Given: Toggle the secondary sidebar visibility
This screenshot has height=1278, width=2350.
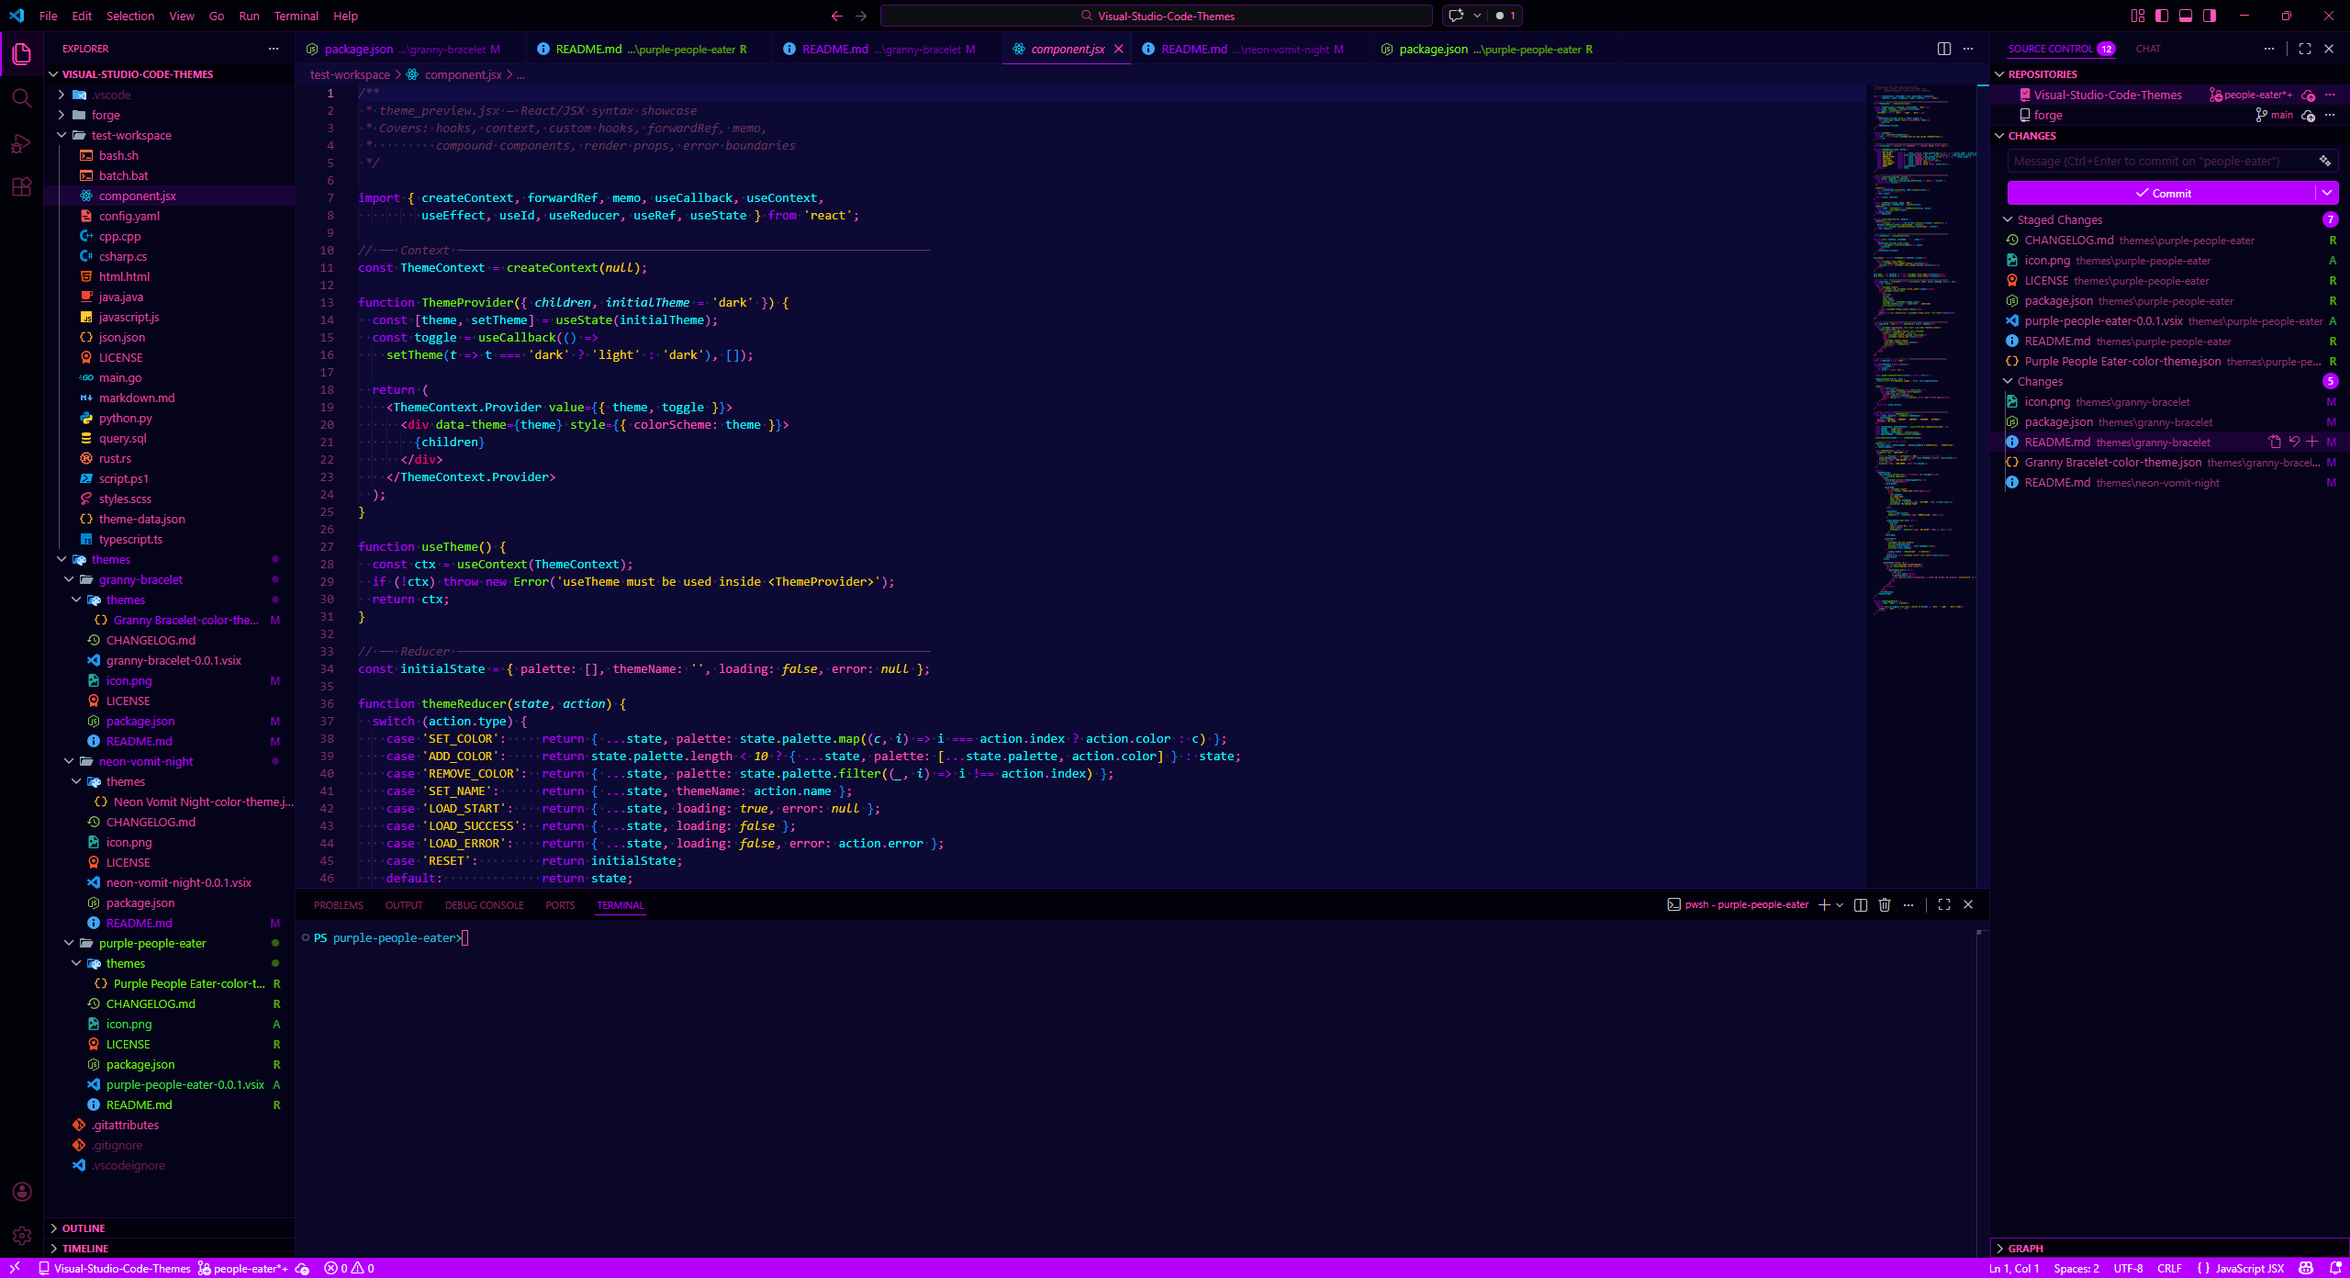Looking at the screenshot, I should [x=2210, y=16].
